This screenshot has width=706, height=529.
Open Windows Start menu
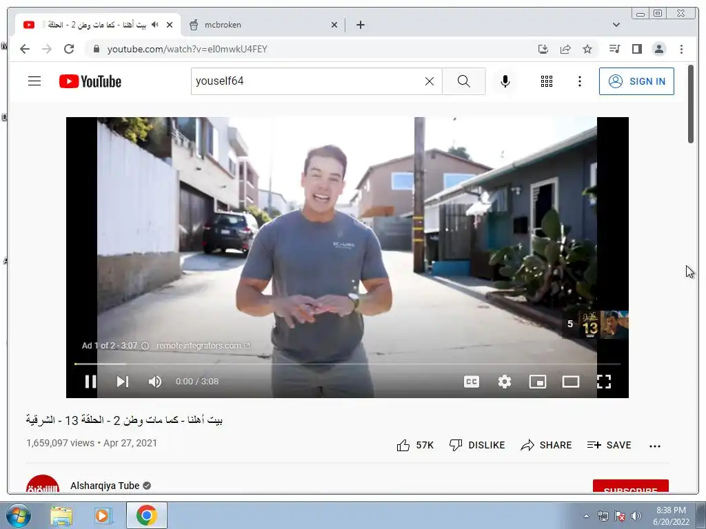(18, 515)
